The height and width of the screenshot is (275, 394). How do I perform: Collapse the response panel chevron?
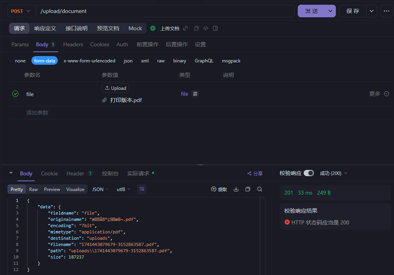(11, 173)
